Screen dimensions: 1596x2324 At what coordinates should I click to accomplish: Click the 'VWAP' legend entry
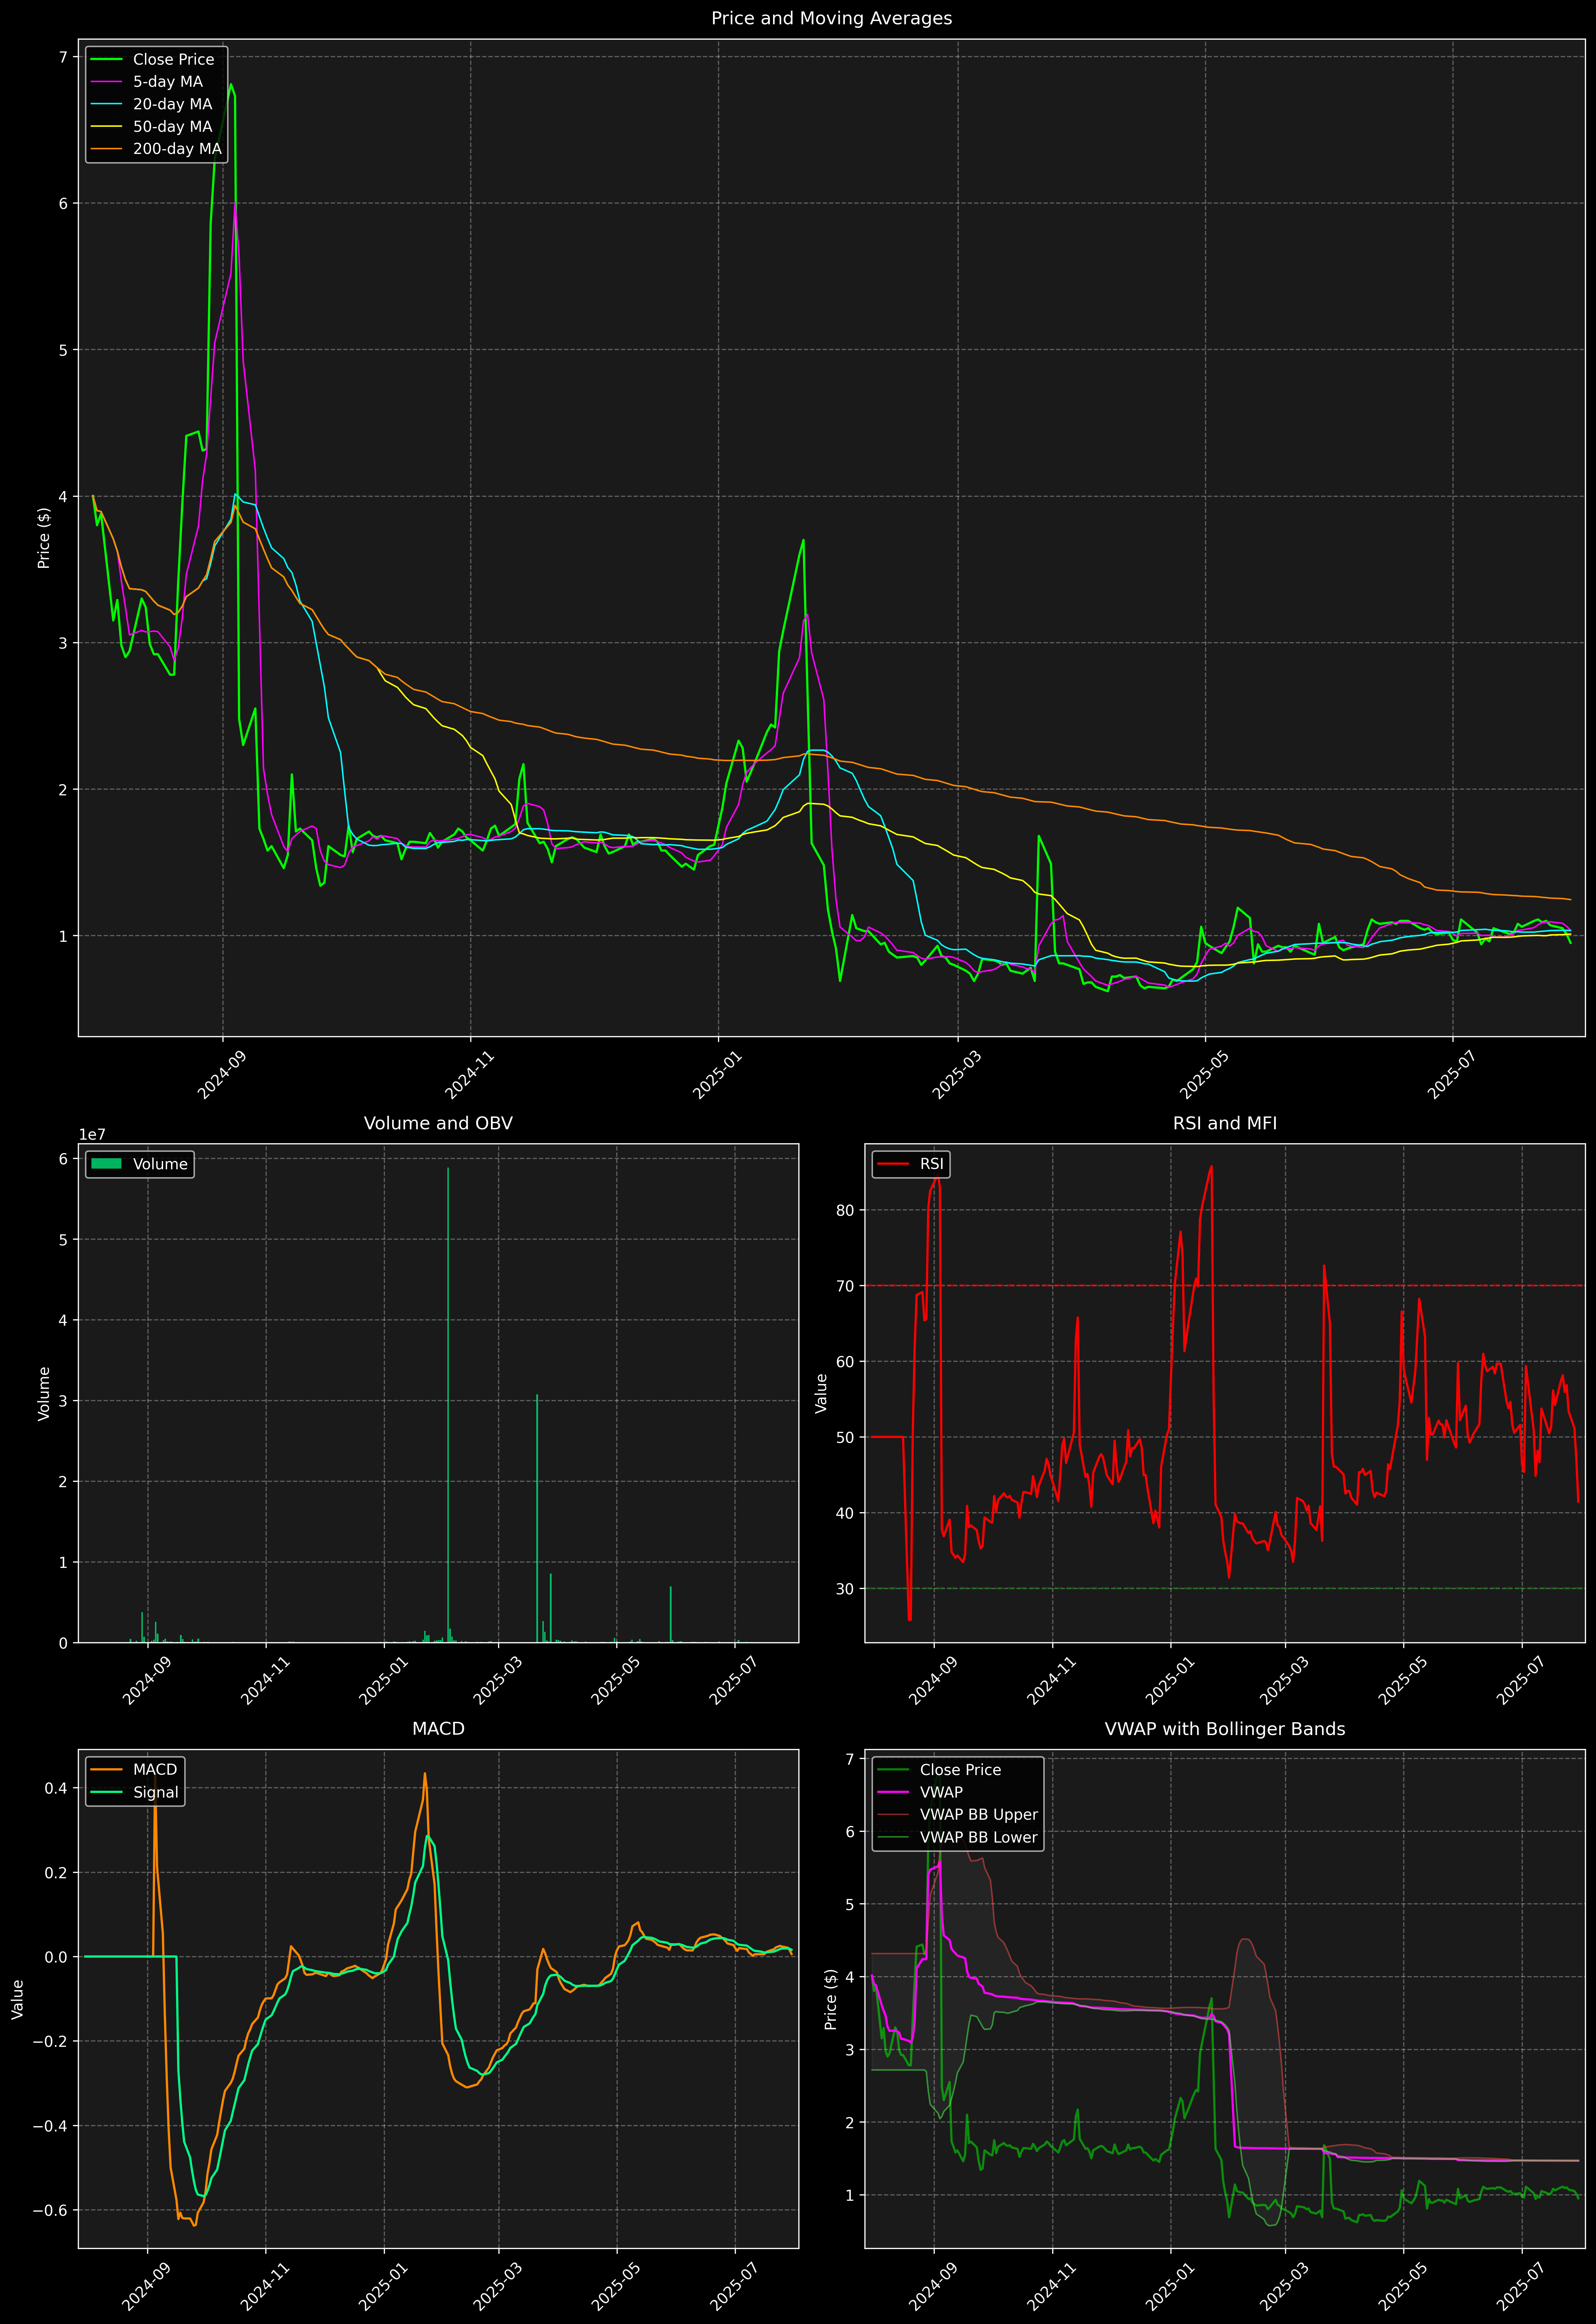pyautogui.click(x=921, y=1792)
